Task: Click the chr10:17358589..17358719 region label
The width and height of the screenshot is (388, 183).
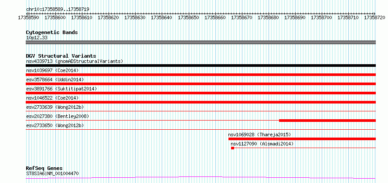Action: pos(58,9)
